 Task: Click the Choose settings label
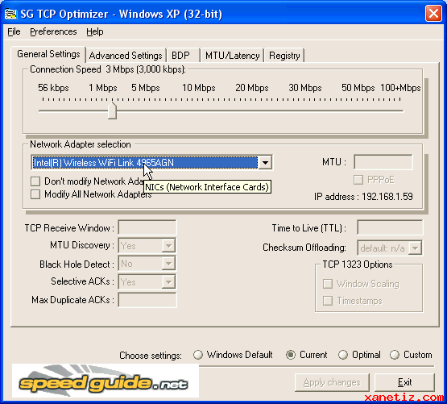click(x=151, y=356)
